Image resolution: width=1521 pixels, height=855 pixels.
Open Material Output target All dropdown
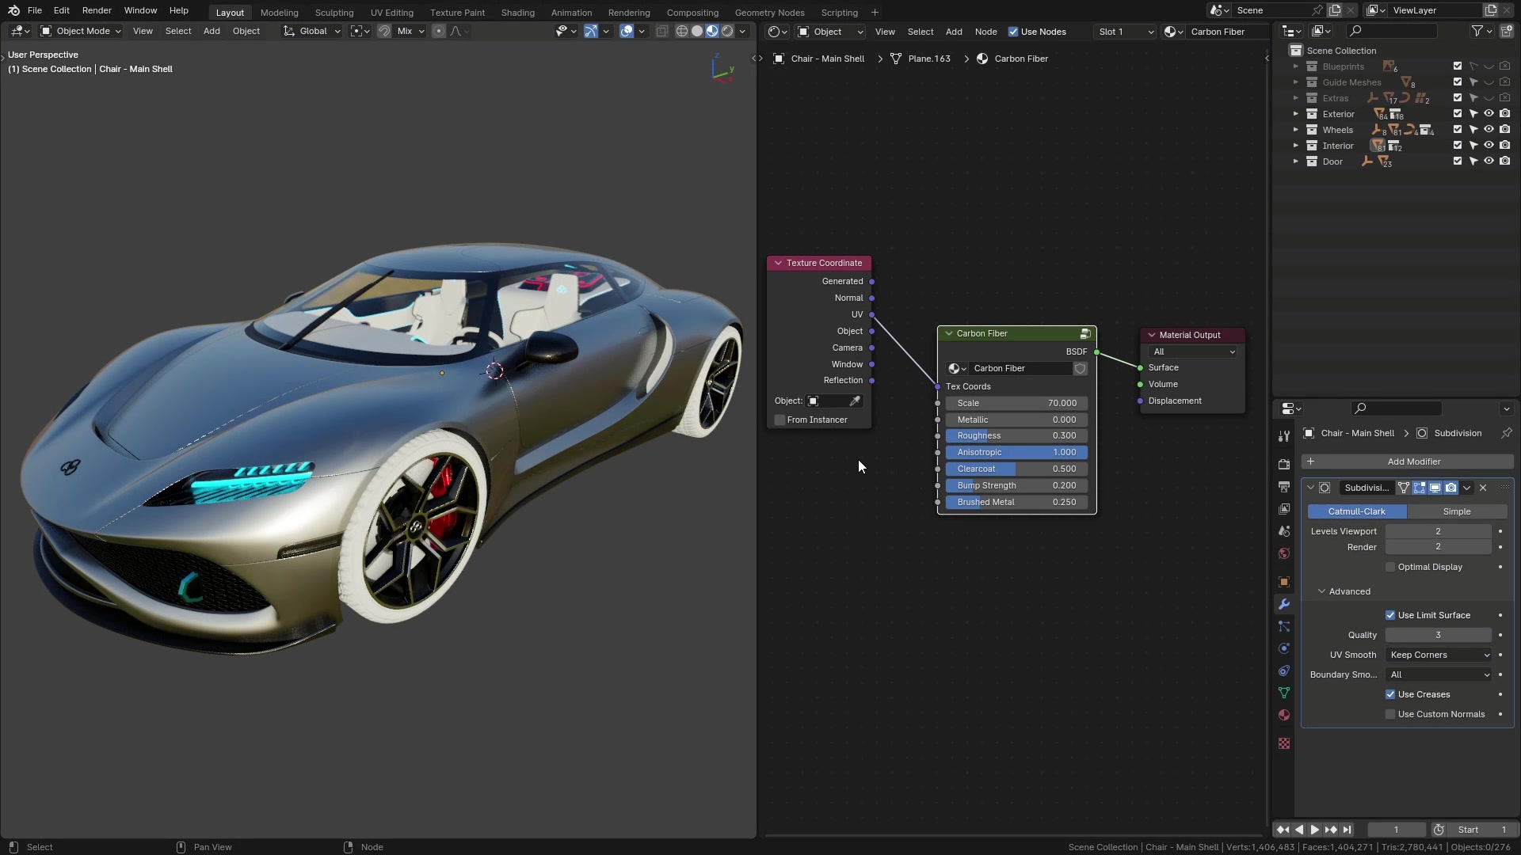tap(1194, 351)
